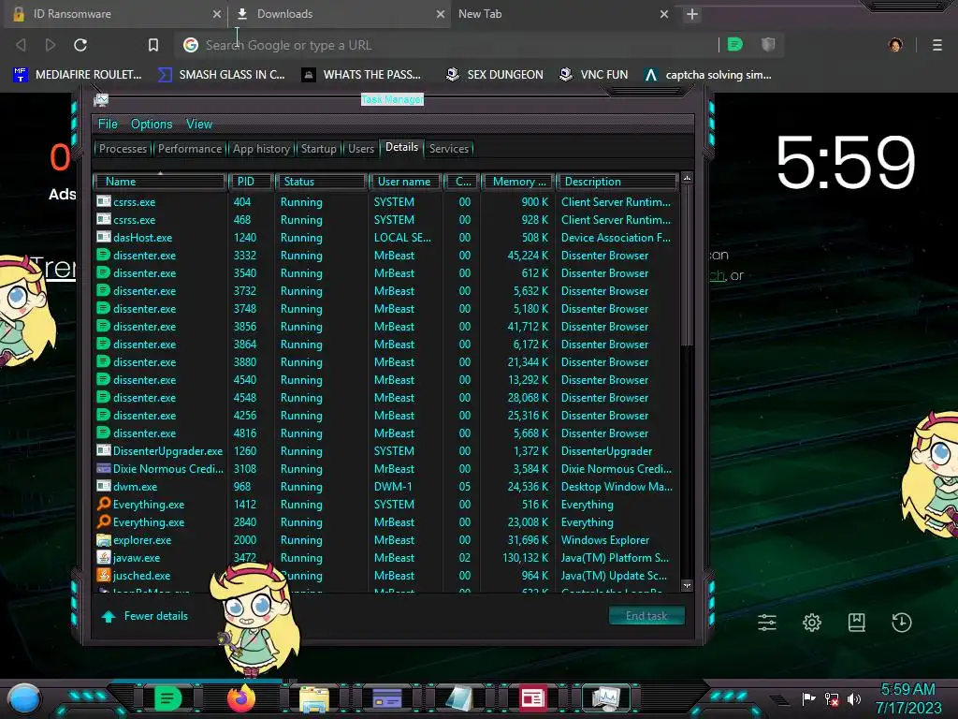The width and height of the screenshot is (958, 719).
Task: Click the network tray icon
Action: pos(831,698)
